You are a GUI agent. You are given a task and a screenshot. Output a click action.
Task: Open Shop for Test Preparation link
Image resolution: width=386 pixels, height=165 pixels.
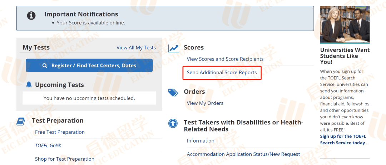65,159
